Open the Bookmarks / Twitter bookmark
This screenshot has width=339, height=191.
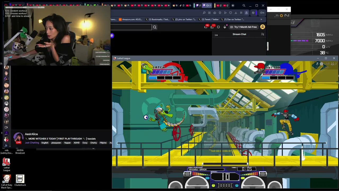point(157,19)
